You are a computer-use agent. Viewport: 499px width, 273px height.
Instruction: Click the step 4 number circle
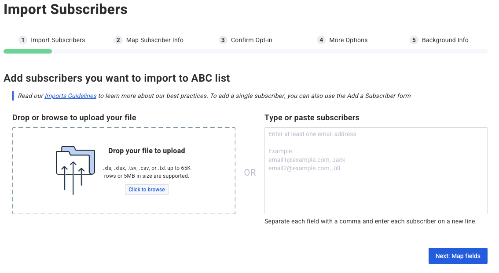[321, 40]
